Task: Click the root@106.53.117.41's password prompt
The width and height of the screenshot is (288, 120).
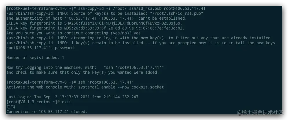Action: pos(41,48)
